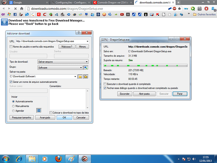Click the Cancelar button
This screenshot has width=217, height=163.
(81, 118)
